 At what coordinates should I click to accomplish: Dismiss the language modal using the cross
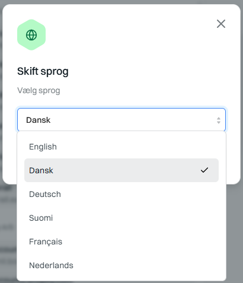[x=221, y=24]
